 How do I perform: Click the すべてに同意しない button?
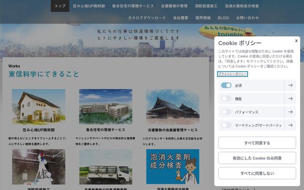click(x=257, y=173)
